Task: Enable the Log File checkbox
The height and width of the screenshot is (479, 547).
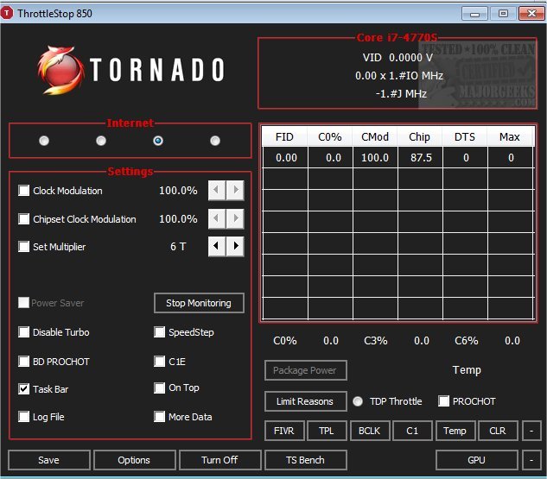Action: pos(23,417)
